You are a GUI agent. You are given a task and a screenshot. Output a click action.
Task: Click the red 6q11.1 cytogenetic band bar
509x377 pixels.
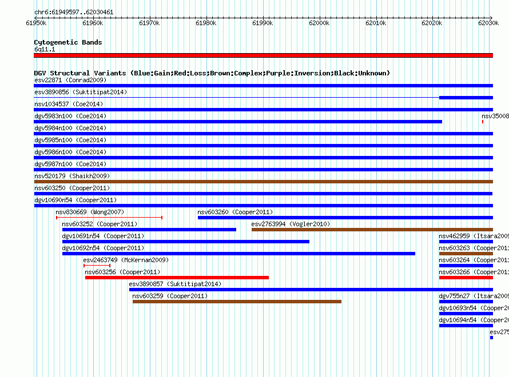pyautogui.click(x=263, y=55)
